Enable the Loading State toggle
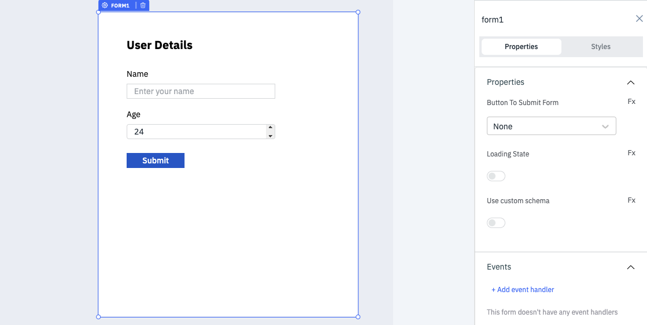 pos(496,176)
